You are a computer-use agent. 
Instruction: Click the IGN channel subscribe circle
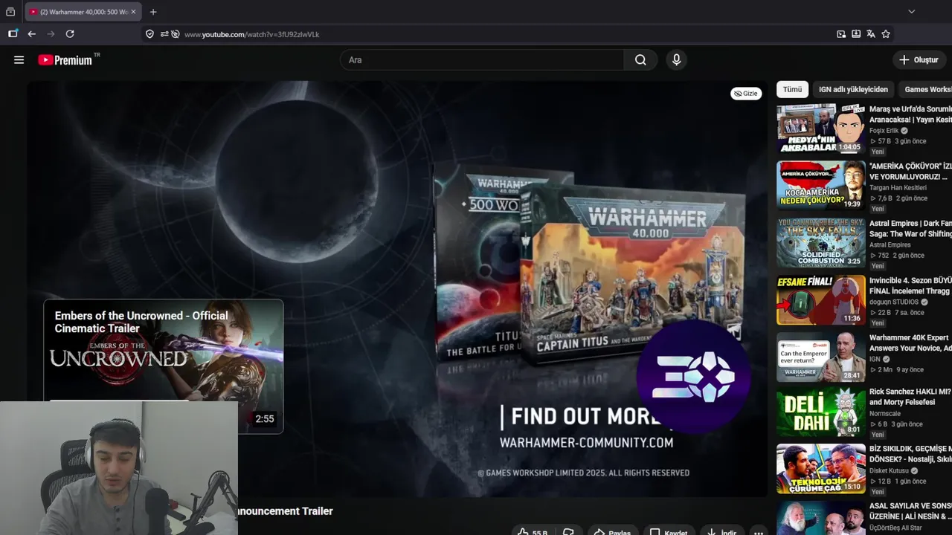[693, 377]
